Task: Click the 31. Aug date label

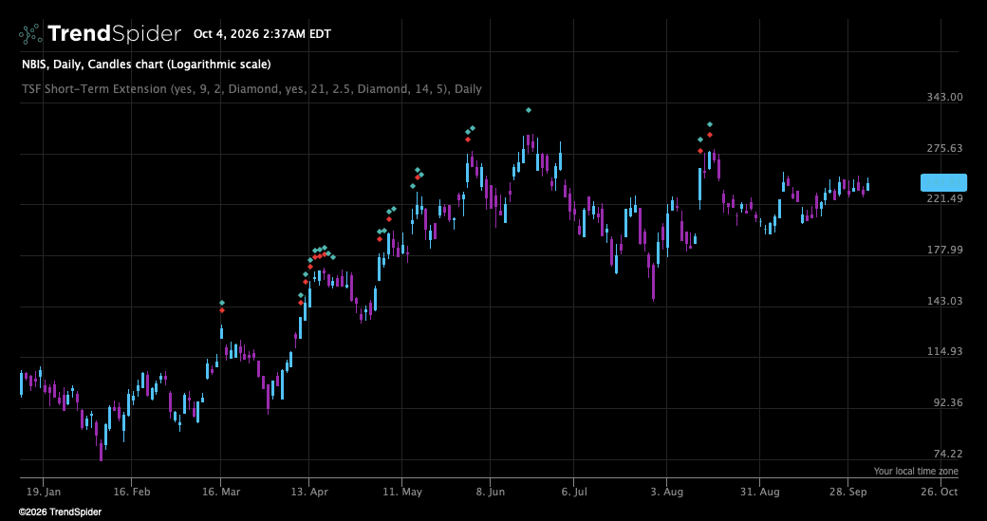Action: coord(759,492)
